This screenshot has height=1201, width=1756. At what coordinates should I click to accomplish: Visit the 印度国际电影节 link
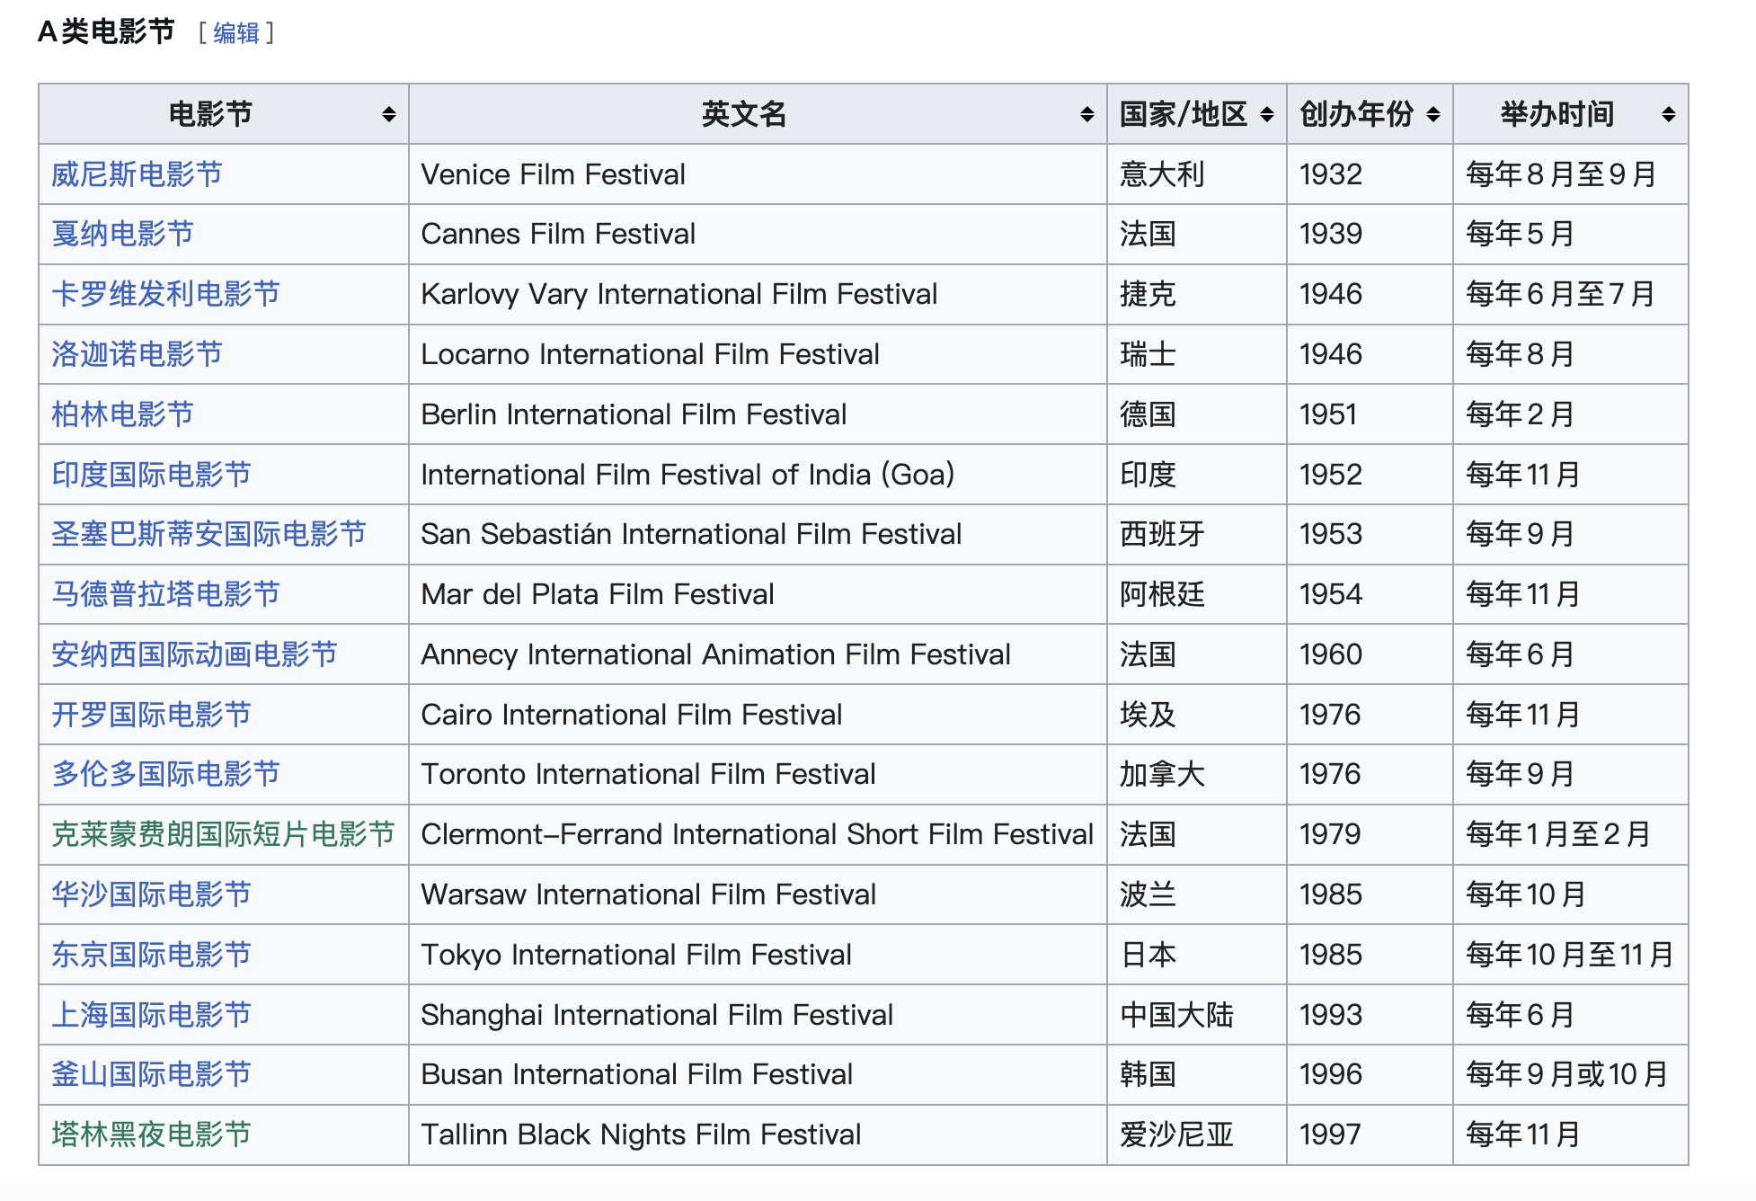tap(151, 475)
